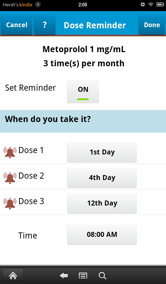Turn off the Set Reminder switch
This screenshot has height=284, width=166.
point(83,91)
